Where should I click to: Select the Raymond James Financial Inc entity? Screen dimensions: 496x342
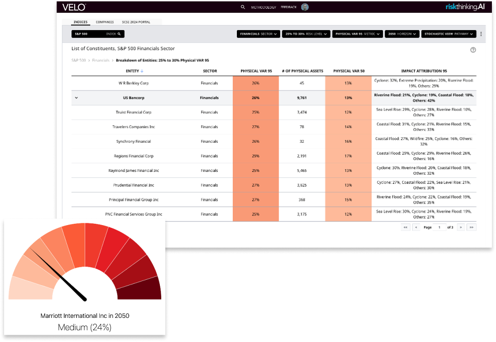click(133, 171)
